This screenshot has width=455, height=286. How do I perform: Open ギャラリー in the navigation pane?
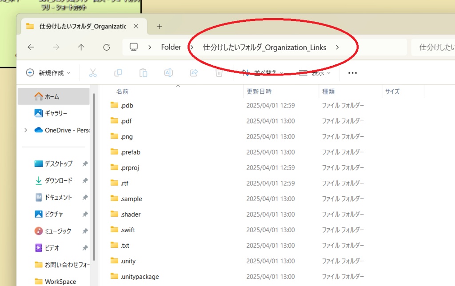pos(50,113)
